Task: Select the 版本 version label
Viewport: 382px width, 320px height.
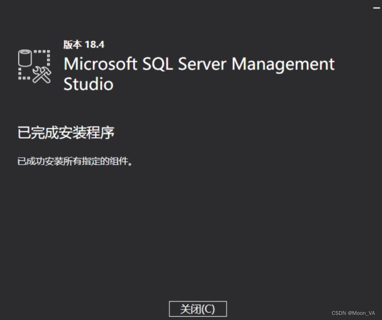Action: click(73, 45)
